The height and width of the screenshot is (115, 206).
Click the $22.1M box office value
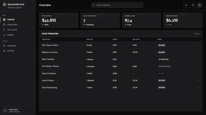pyautogui.click(x=135, y=80)
